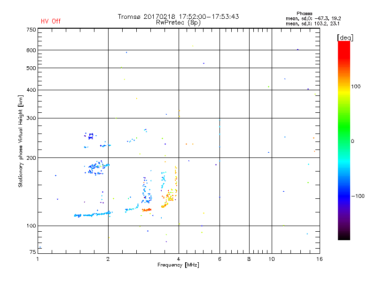
Task: Select the 'mean, sd,O: -67.3, 19.2' line
Action: (313, 18)
